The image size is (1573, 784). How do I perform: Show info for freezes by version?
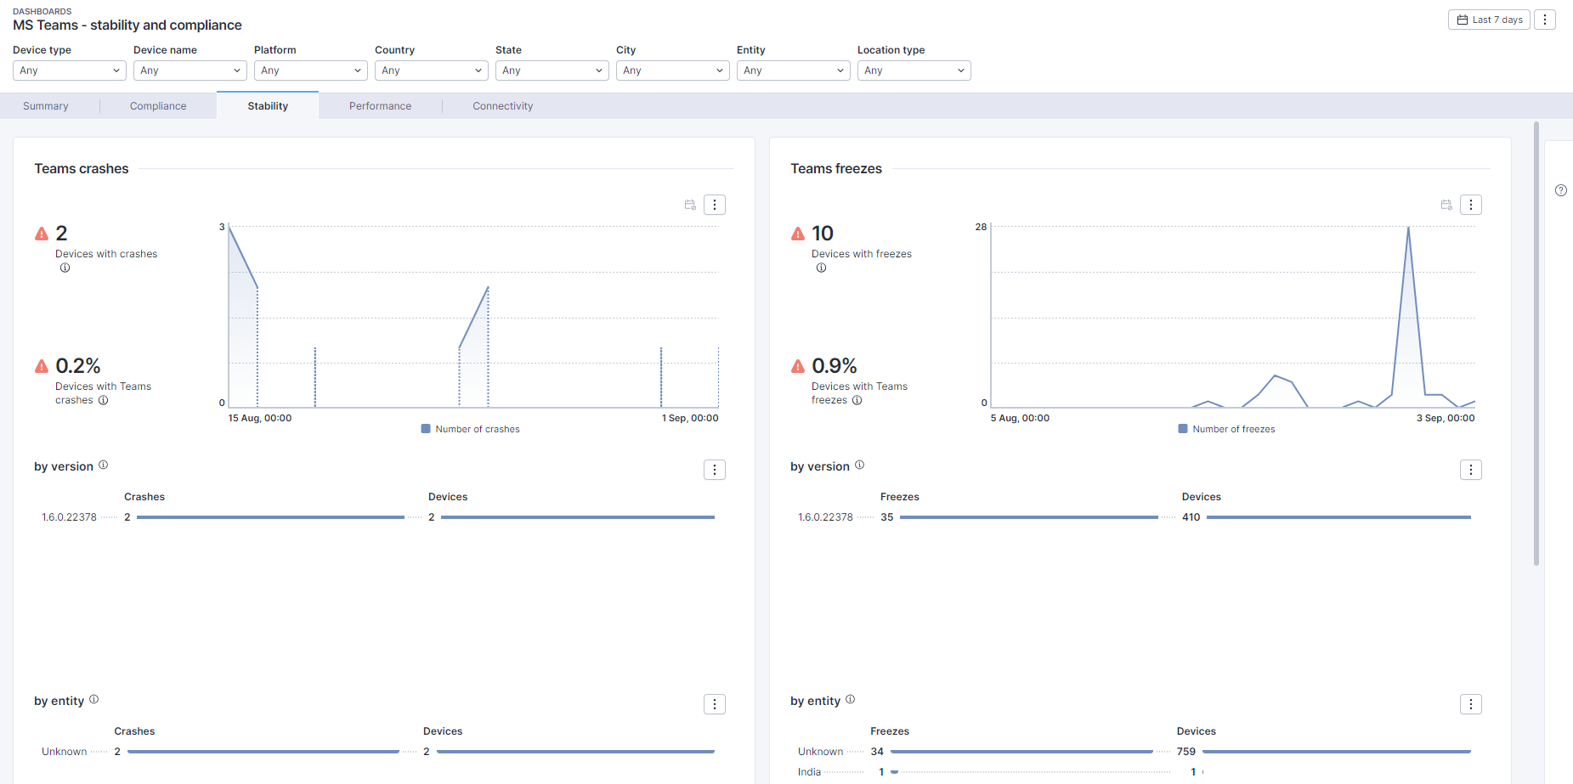859,465
